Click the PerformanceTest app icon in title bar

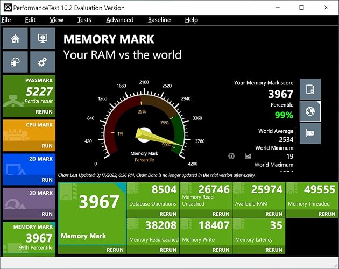(8, 8)
